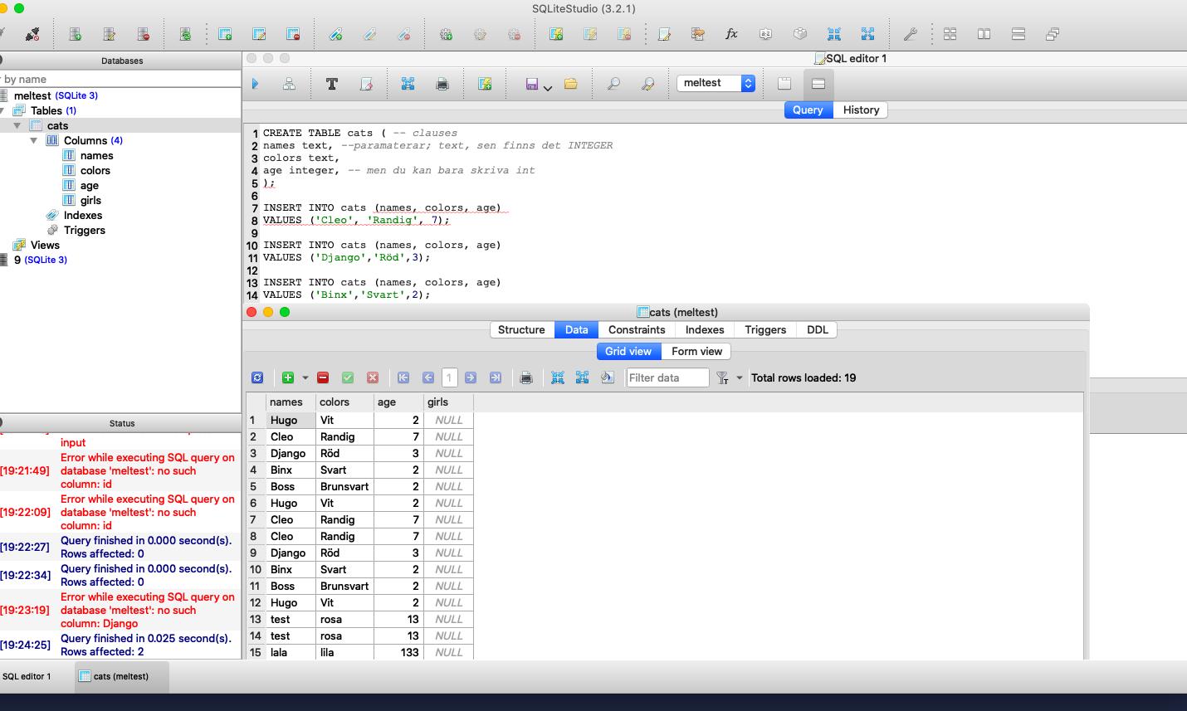Select results-in-separate-tab layout button
Screen dimensions: 1187x711
point(784,84)
